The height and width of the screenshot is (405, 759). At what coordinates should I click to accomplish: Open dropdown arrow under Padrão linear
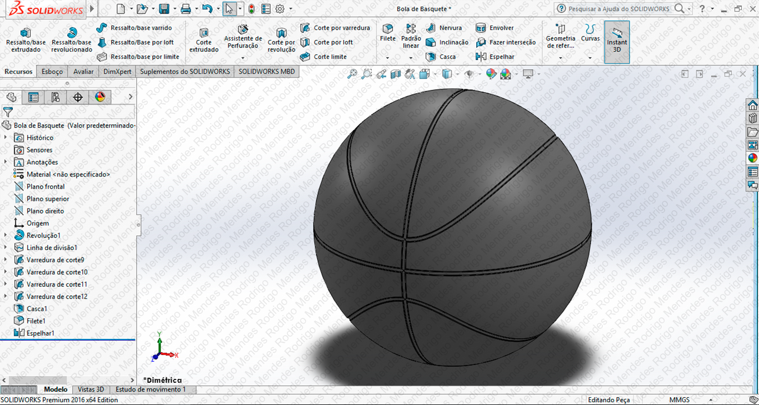tap(411, 58)
